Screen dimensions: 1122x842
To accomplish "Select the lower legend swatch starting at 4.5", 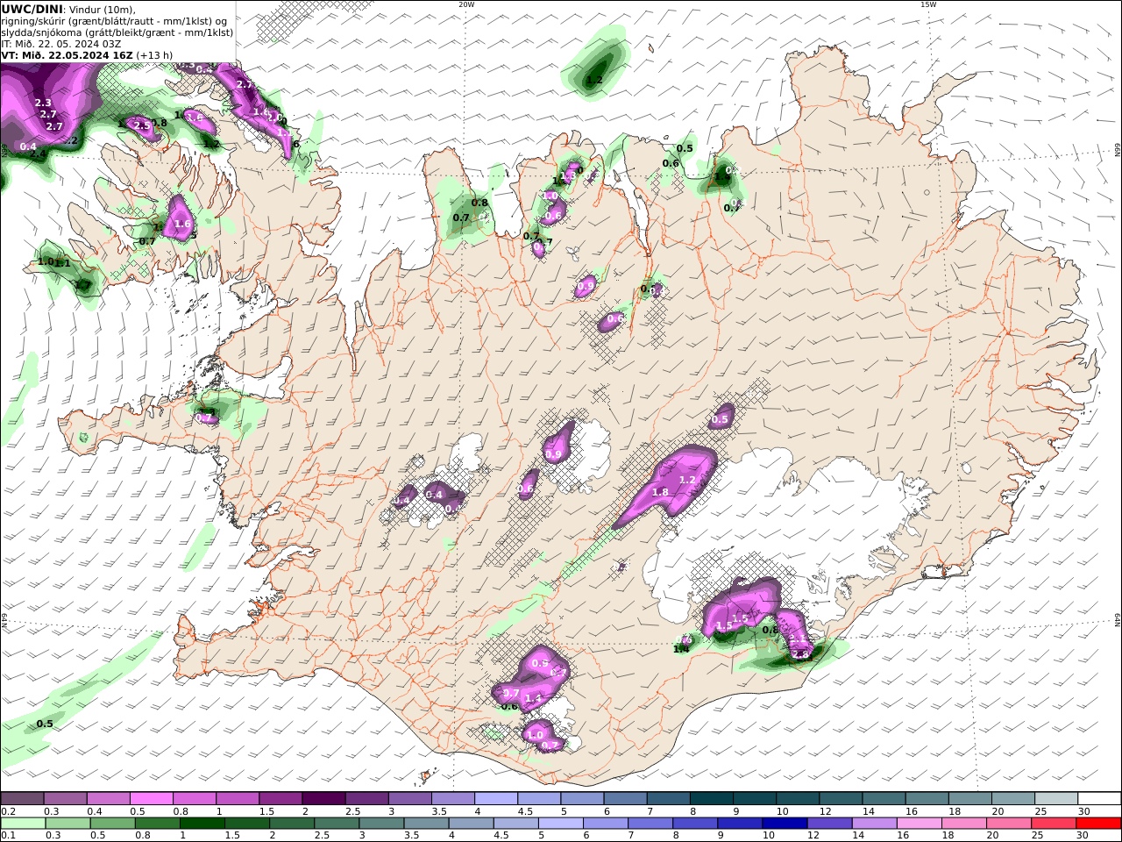I will pyautogui.click(x=515, y=824).
